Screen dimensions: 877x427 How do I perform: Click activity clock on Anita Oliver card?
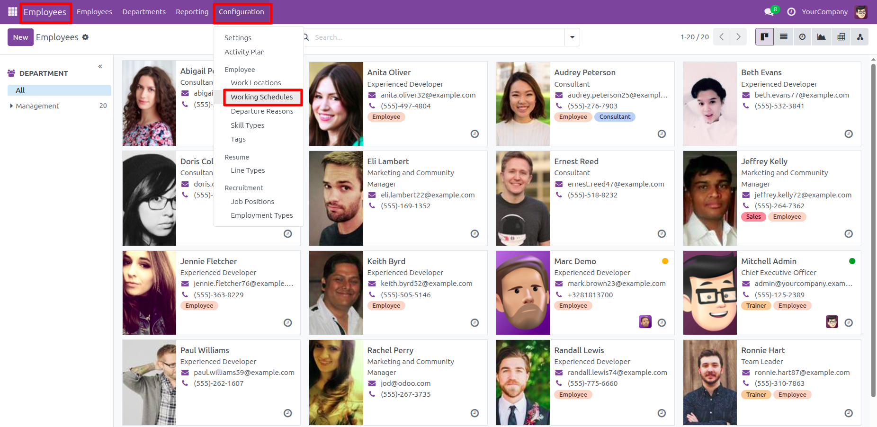tap(474, 134)
